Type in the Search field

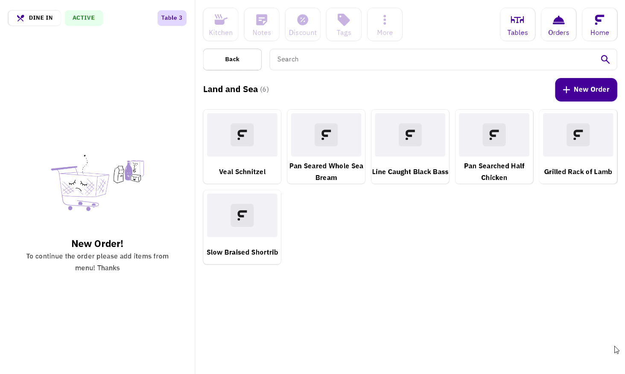(x=431, y=59)
